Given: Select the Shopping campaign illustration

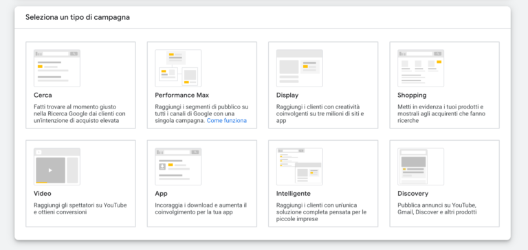Looking at the screenshot, I should tap(421, 68).
